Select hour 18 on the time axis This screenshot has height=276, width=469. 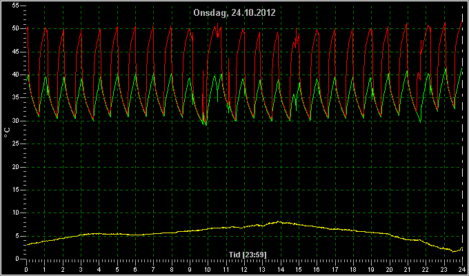point(353,269)
